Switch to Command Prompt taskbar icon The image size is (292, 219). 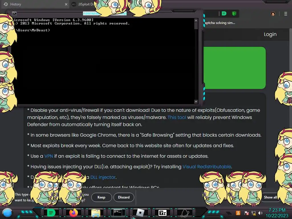point(118,212)
